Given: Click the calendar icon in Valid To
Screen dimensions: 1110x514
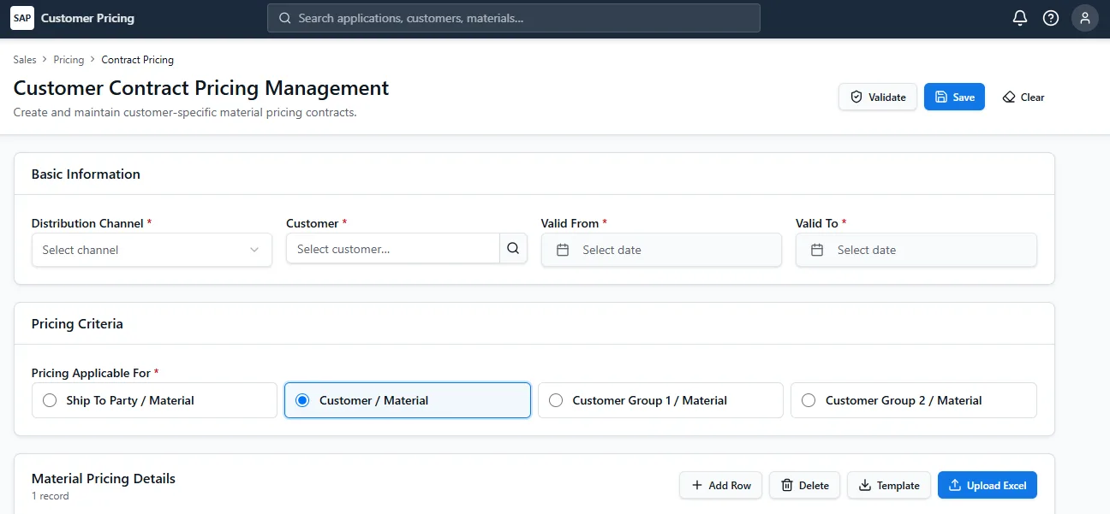Looking at the screenshot, I should click(817, 250).
